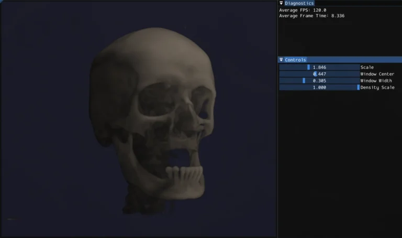The height and width of the screenshot is (238, 402).
Task: Click the Scale slider value 1.846
Action: click(x=319, y=67)
